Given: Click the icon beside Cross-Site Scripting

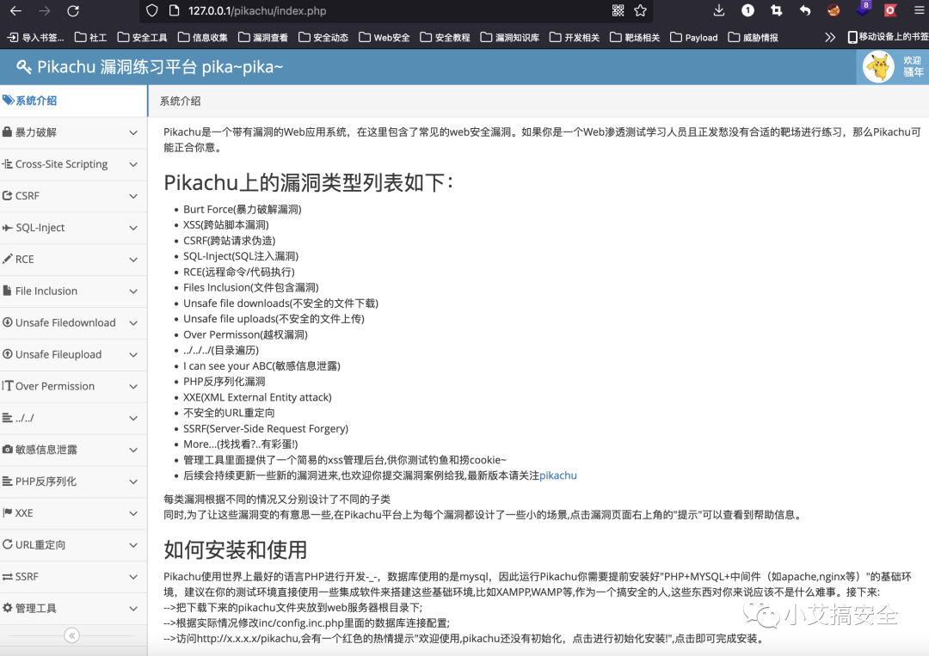Looking at the screenshot, I should coord(7,163).
